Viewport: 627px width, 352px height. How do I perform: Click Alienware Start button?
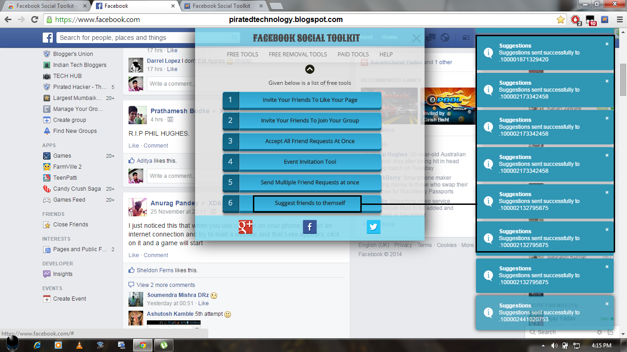(x=12, y=344)
